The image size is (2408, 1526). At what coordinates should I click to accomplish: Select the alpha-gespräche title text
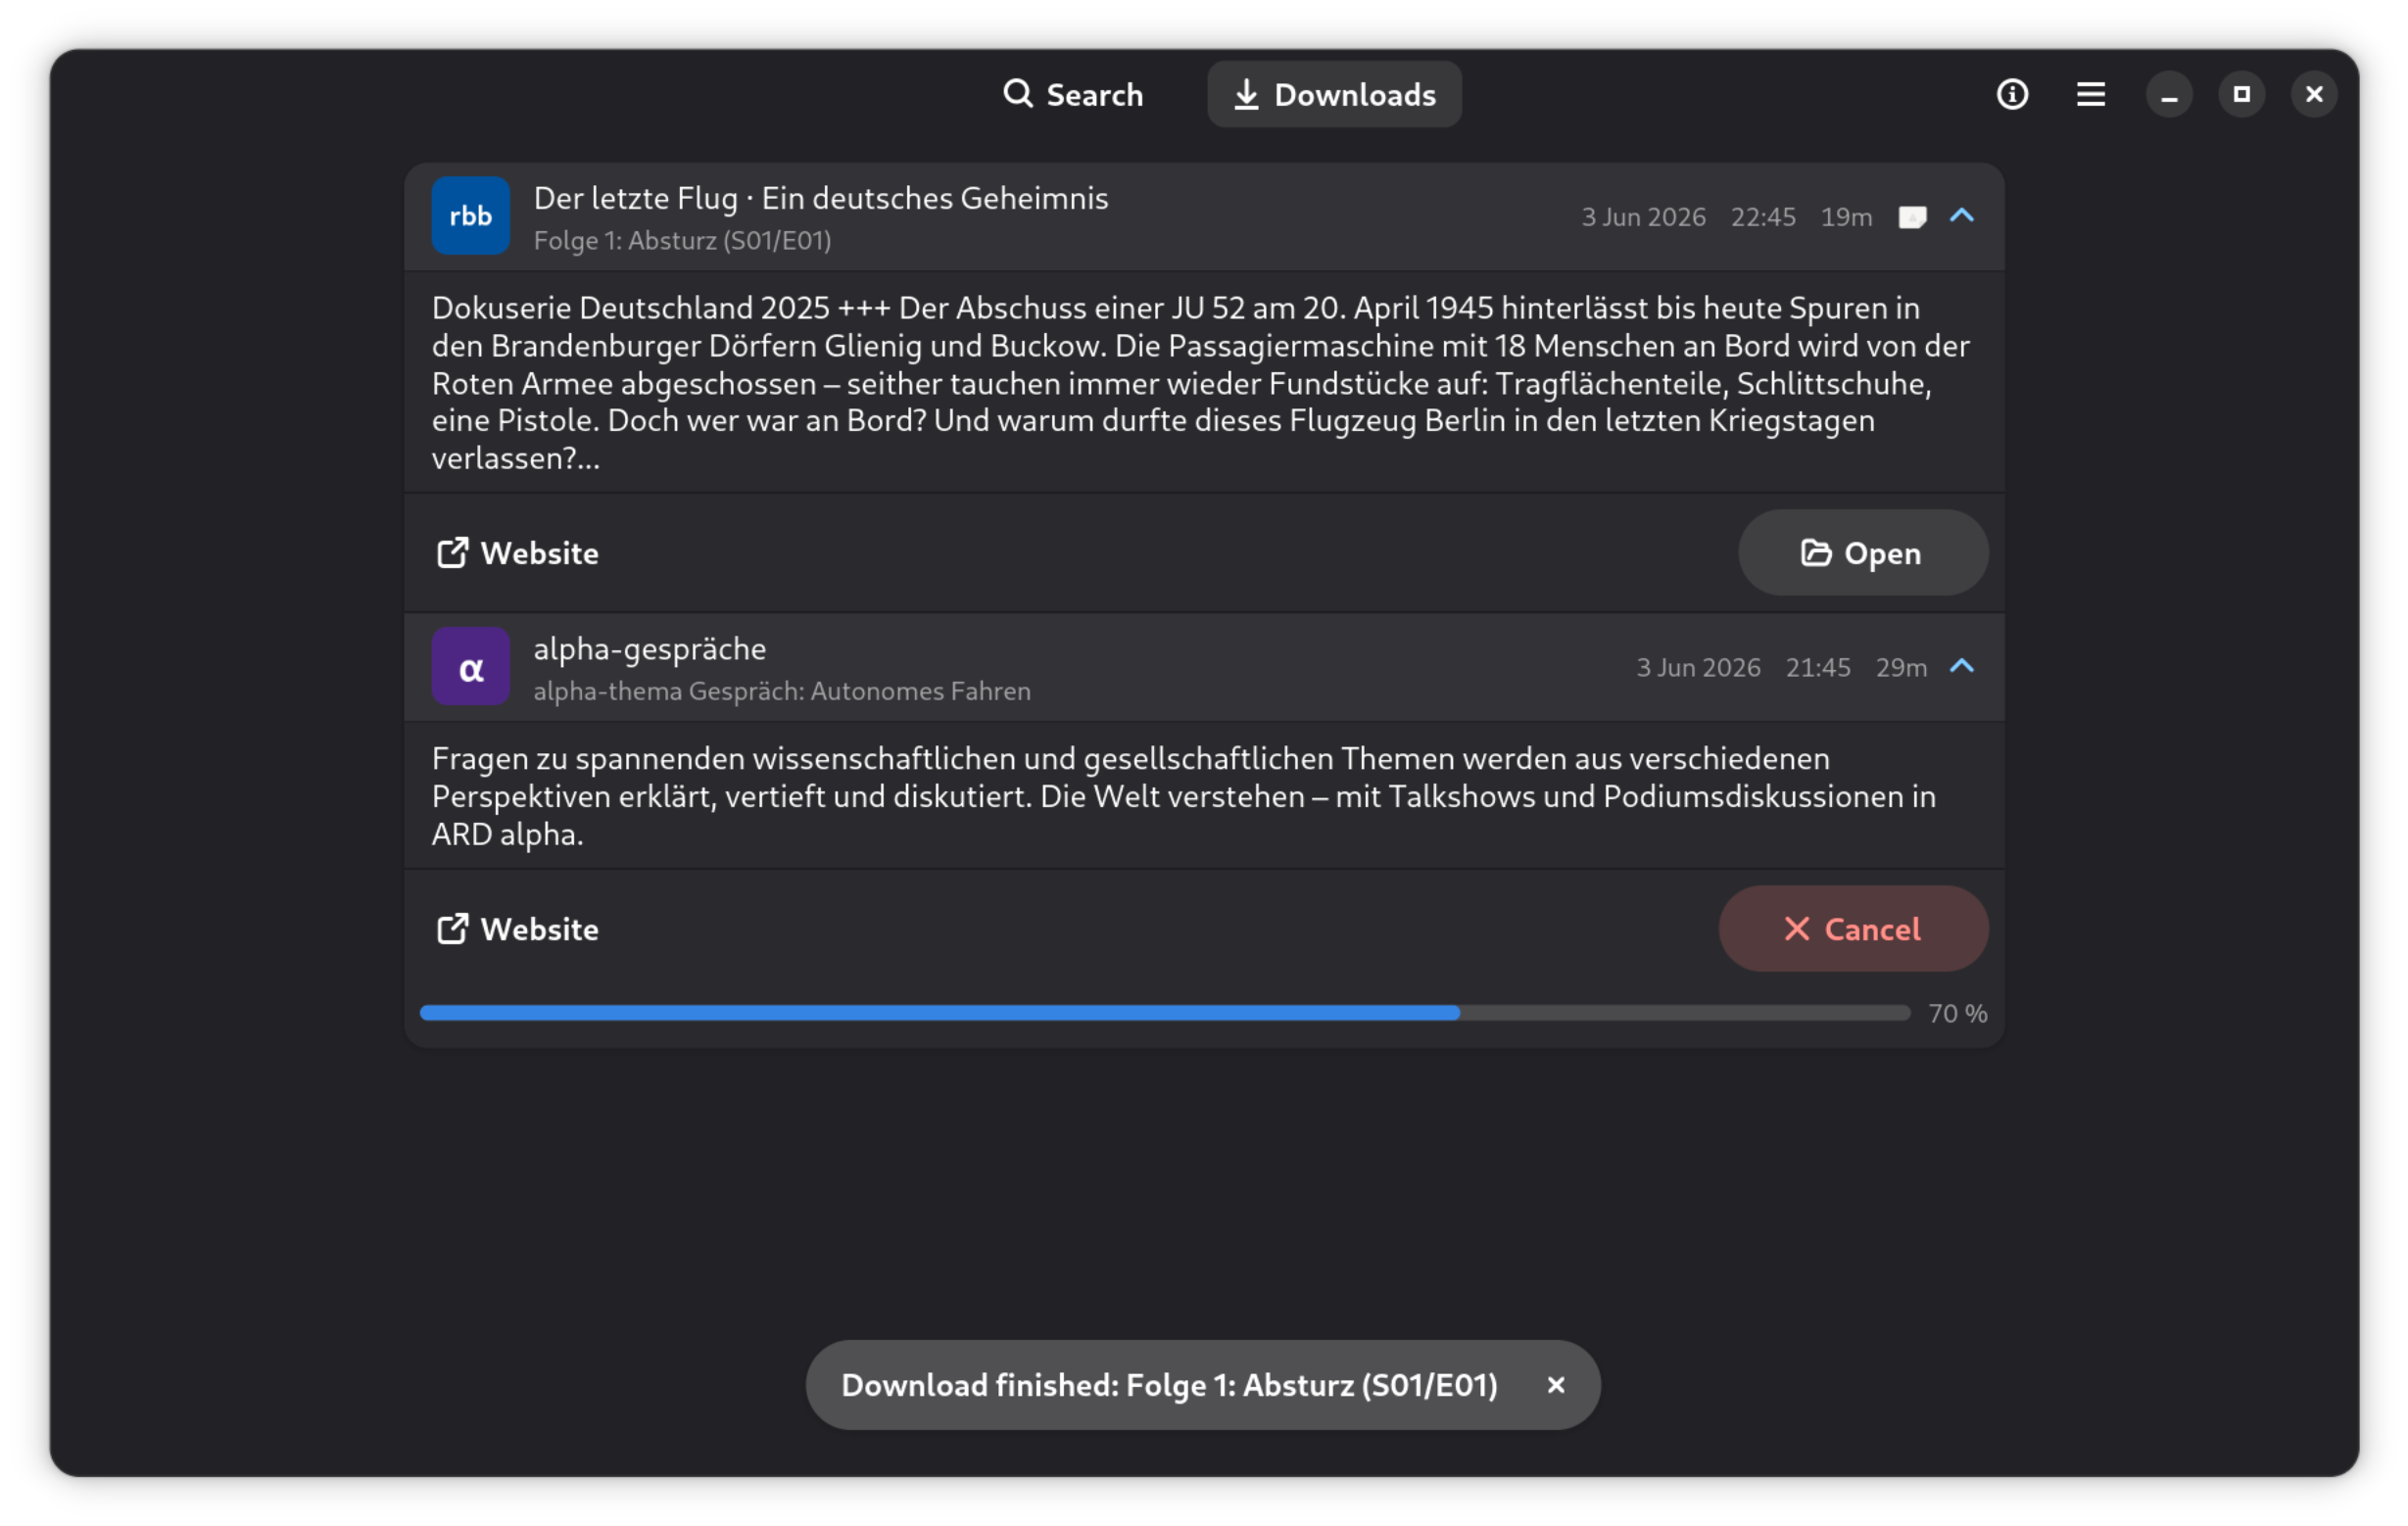650,649
